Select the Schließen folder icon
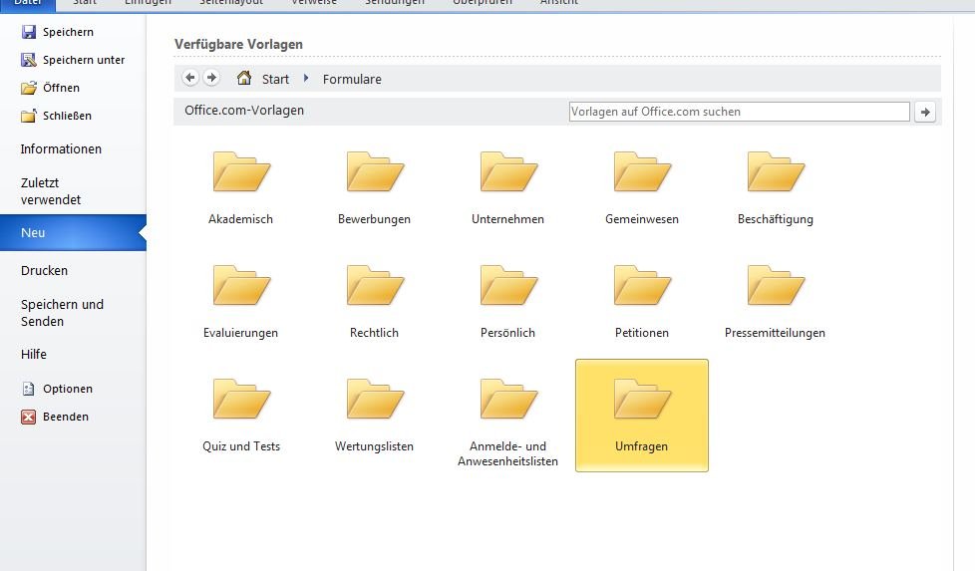This screenshot has height=571, width=975. (29, 116)
